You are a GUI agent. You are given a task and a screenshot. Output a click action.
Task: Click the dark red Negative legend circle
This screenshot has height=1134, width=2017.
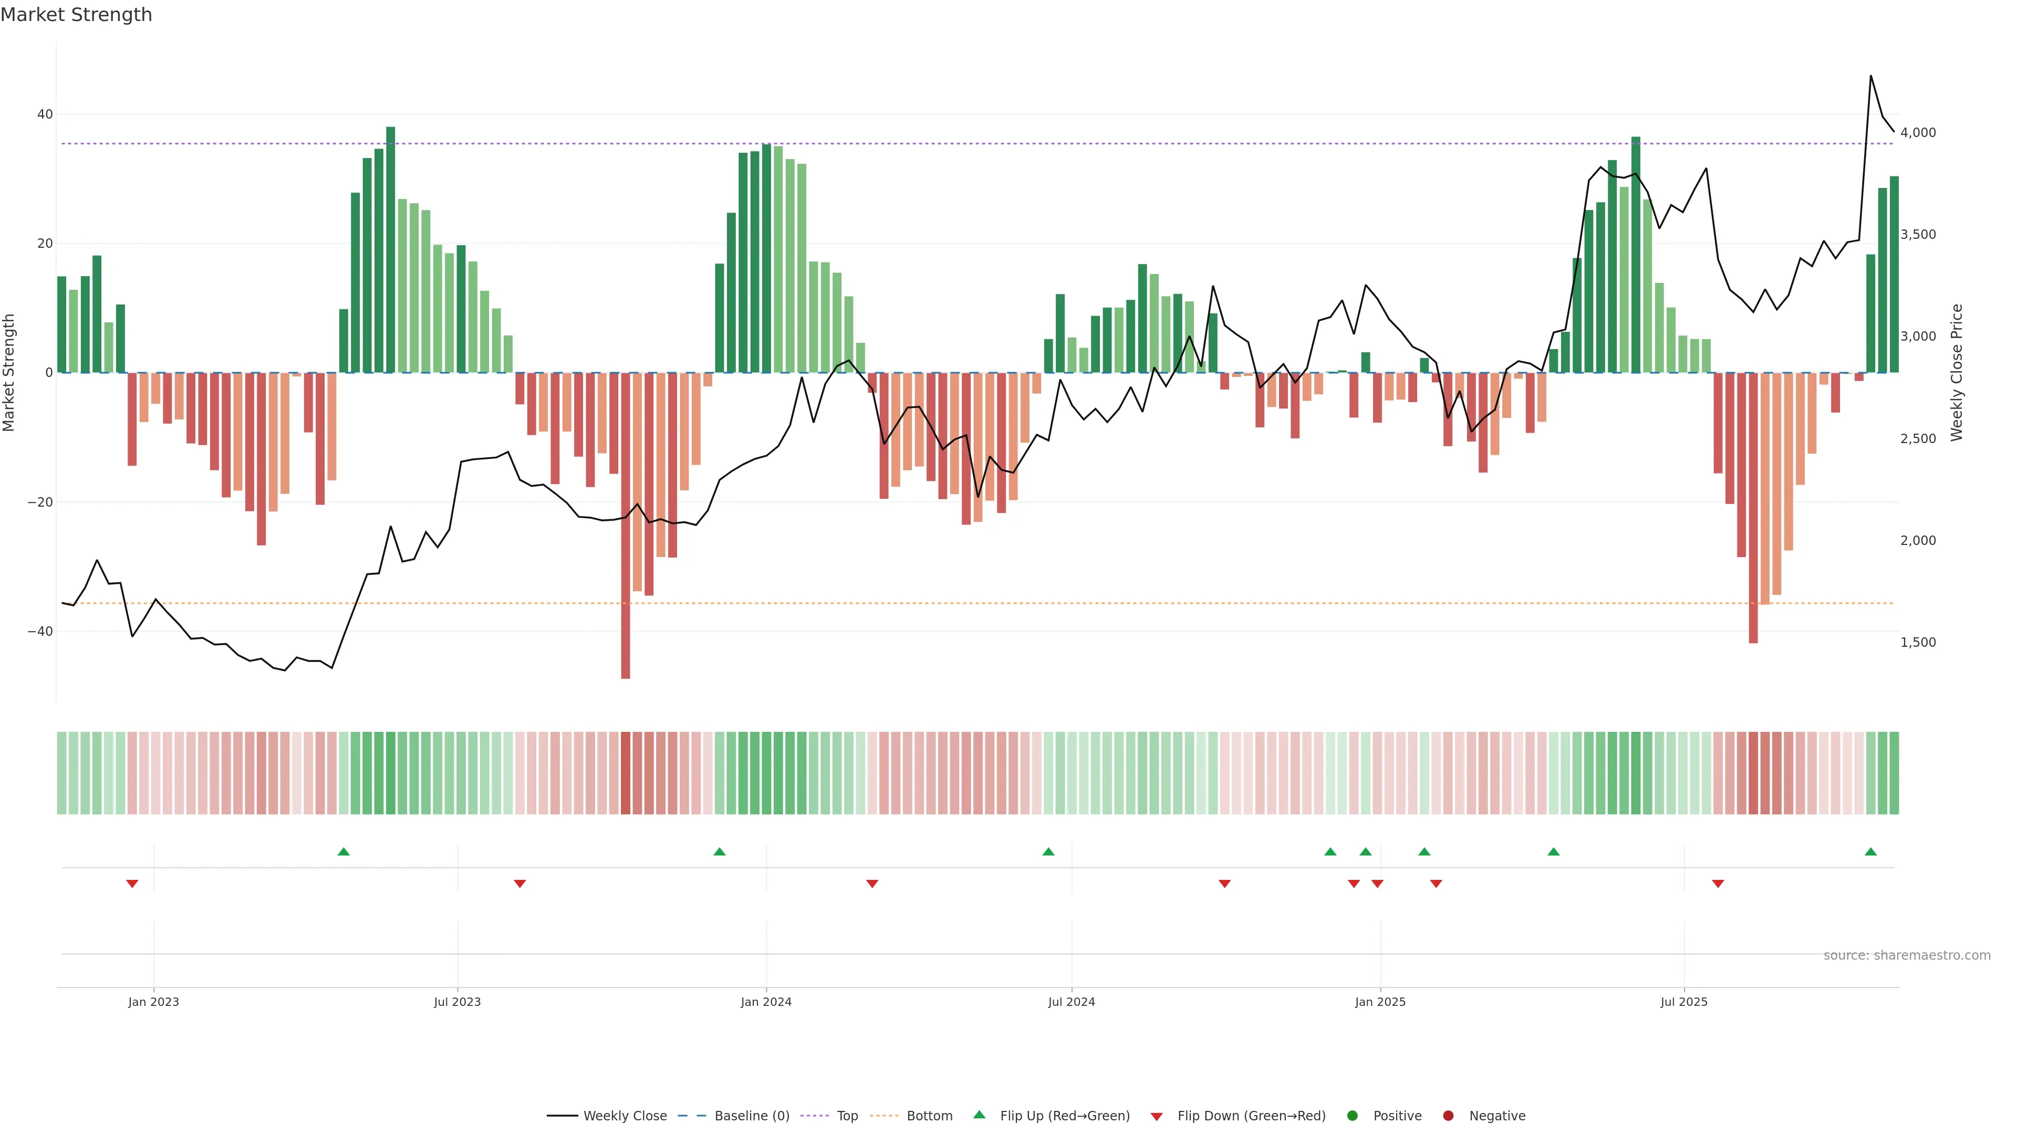1448,1115
